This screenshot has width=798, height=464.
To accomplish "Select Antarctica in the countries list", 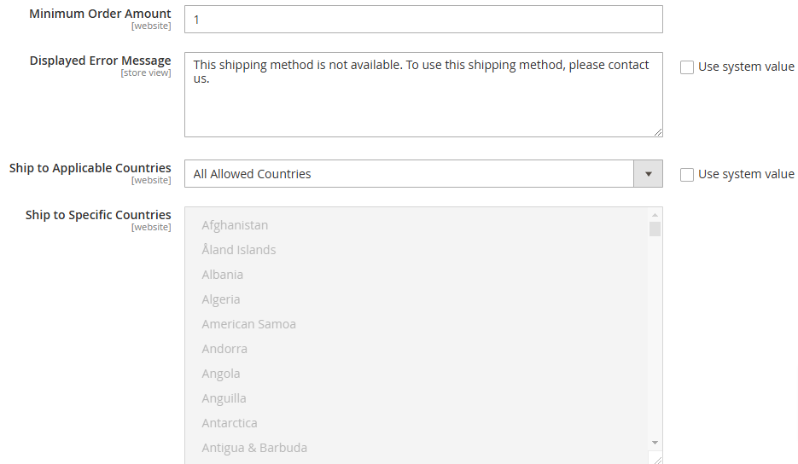I will pyautogui.click(x=230, y=423).
